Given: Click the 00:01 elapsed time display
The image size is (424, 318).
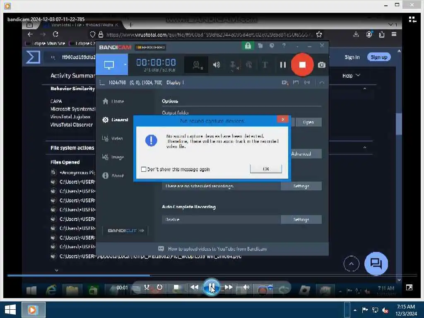Looking at the screenshot, I should 122,287.
